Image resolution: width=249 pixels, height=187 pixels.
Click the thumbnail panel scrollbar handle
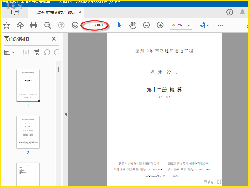[x=58, y=69]
